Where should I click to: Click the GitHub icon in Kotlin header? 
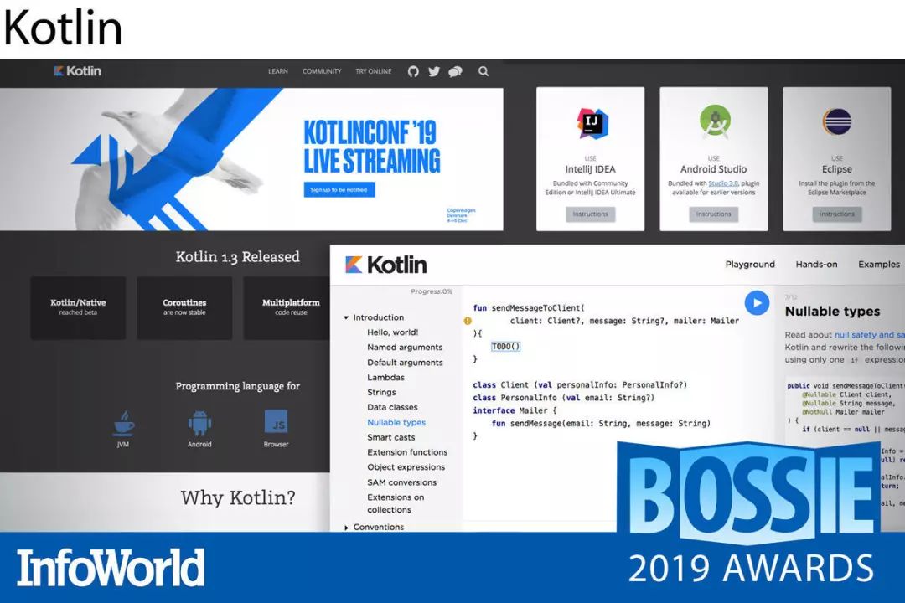coord(413,72)
